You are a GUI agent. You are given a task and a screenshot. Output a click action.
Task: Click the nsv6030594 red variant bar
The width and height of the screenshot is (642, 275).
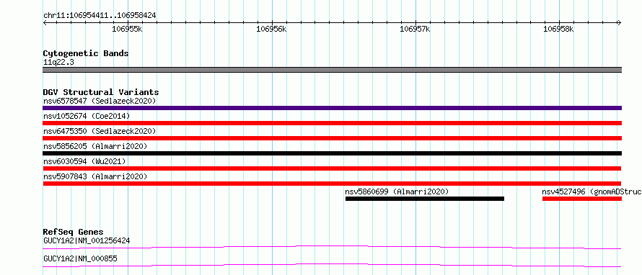click(x=332, y=168)
